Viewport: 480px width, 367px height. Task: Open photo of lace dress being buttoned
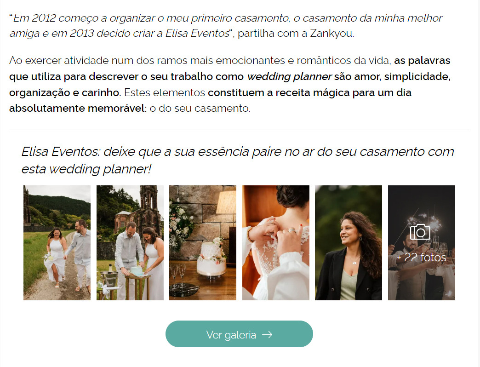[x=276, y=243]
